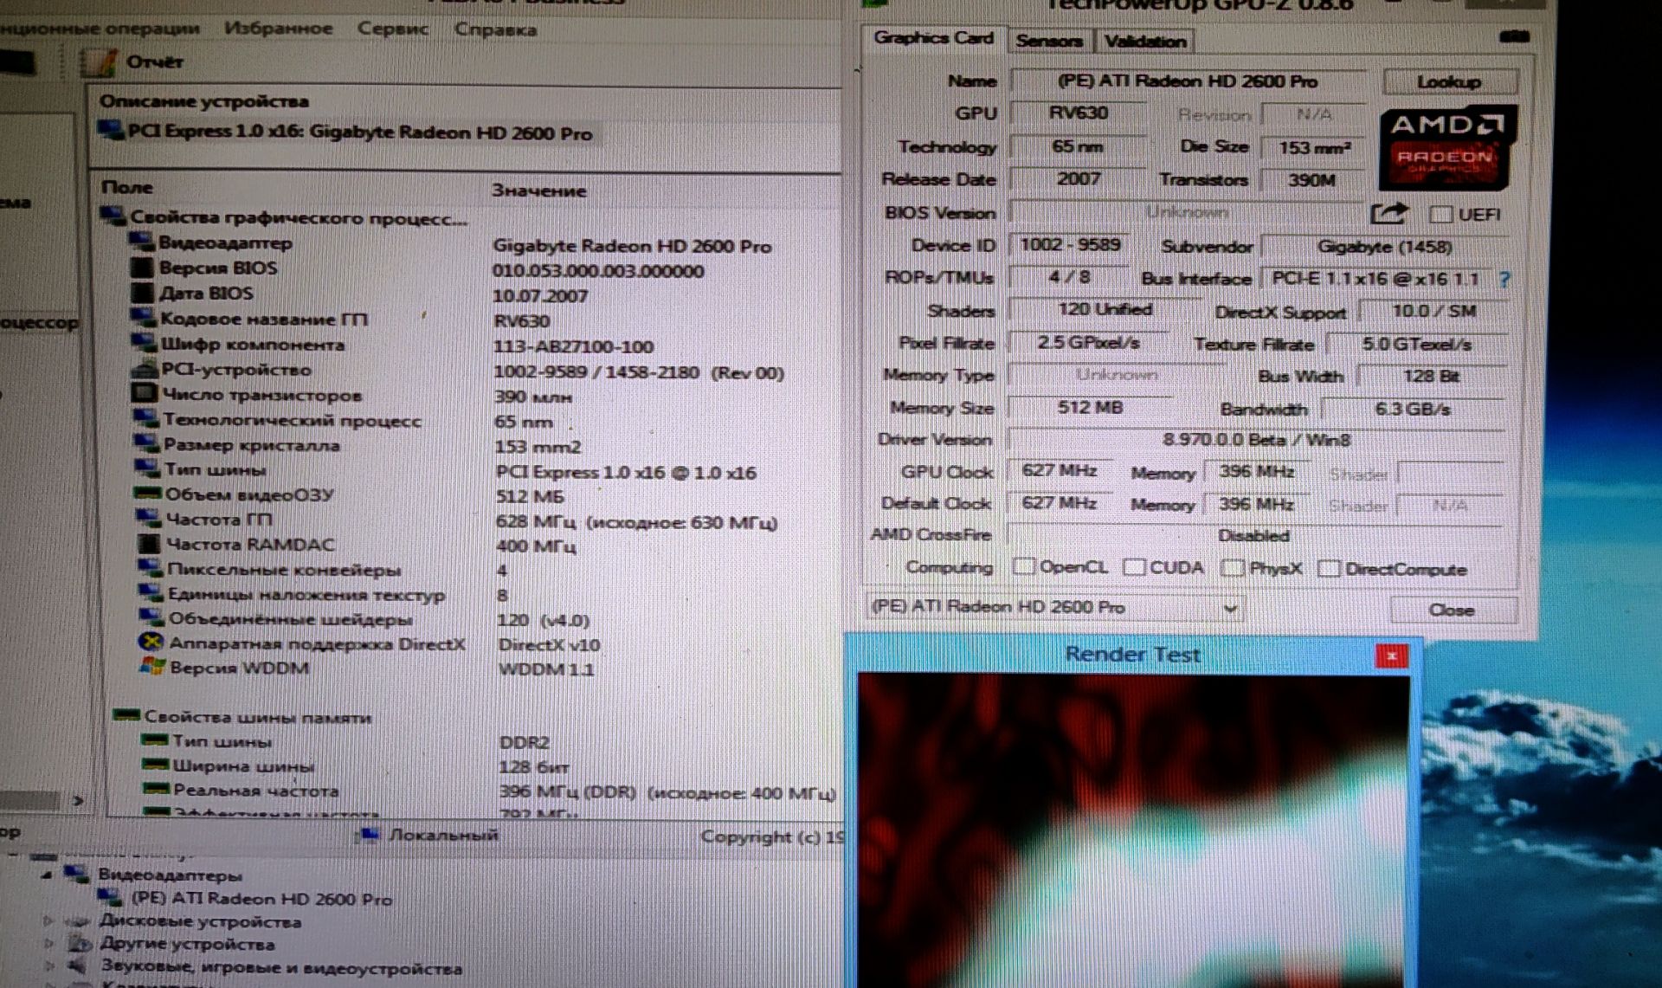This screenshot has width=1662, height=988.
Task: Toggle the UEFI checkbox in GPU-Z
Action: (x=1440, y=214)
